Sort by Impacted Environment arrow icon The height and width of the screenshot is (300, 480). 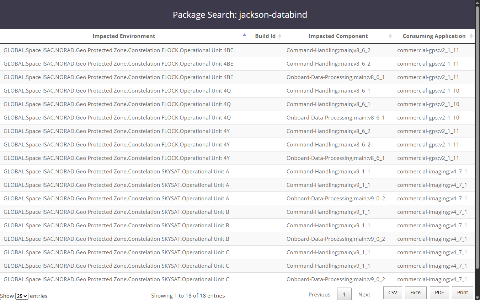[x=244, y=35]
